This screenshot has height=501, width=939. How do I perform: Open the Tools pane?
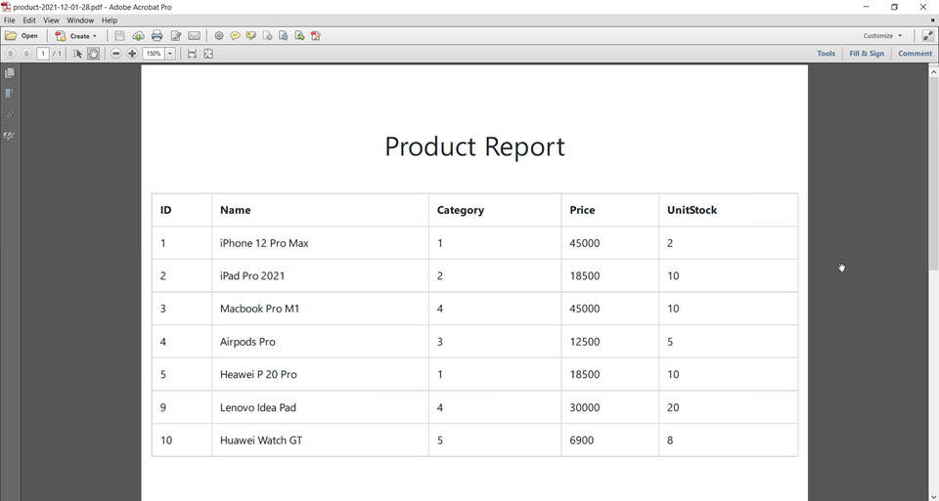[826, 54]
